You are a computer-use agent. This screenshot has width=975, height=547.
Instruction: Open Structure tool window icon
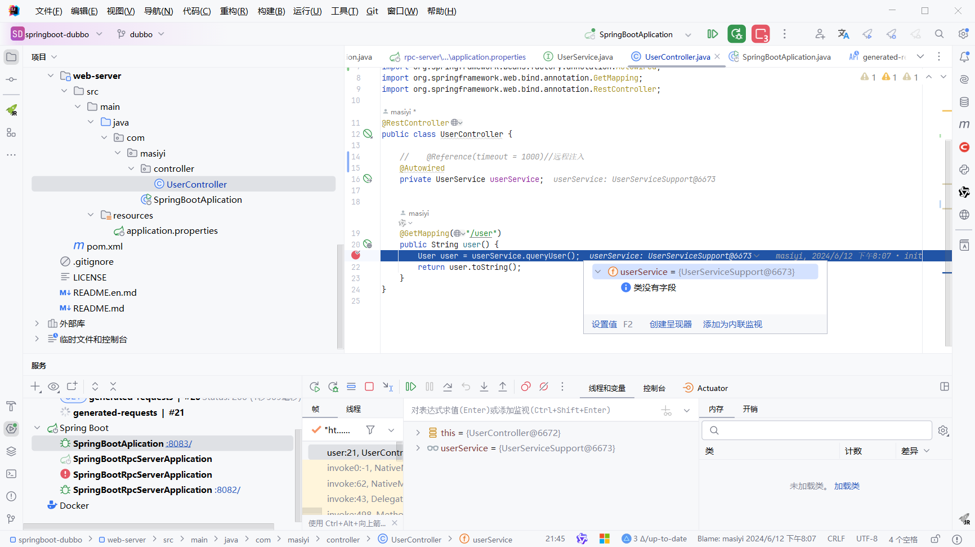click(11, 132)
